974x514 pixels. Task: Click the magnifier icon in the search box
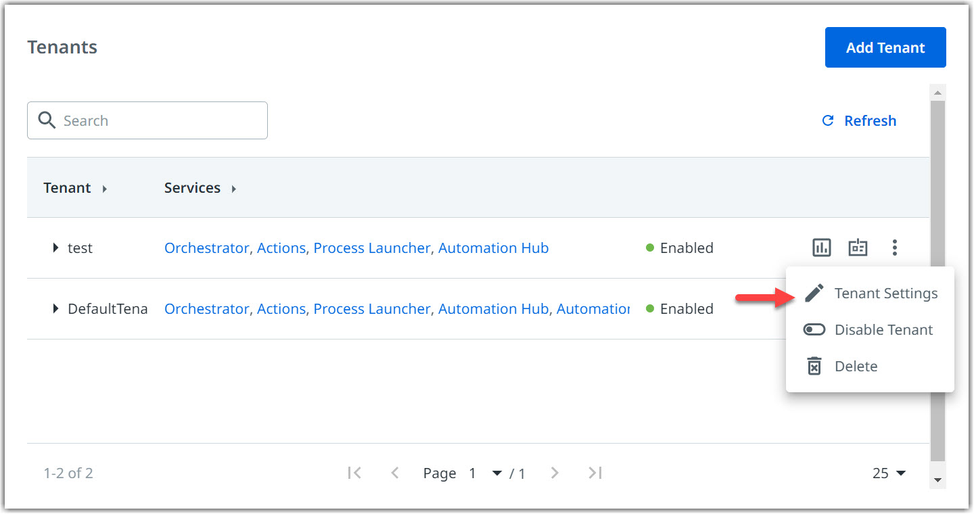[x=47, y=120]
